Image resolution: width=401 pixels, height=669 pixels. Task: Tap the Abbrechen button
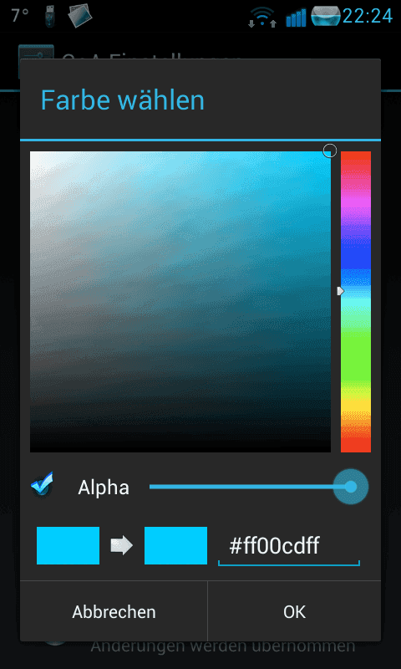pos(114,612)
